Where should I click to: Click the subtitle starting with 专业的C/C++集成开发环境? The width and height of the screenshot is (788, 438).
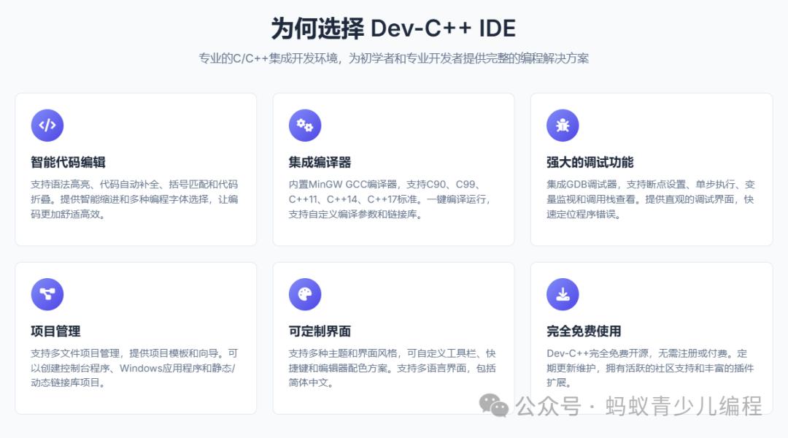393,58
